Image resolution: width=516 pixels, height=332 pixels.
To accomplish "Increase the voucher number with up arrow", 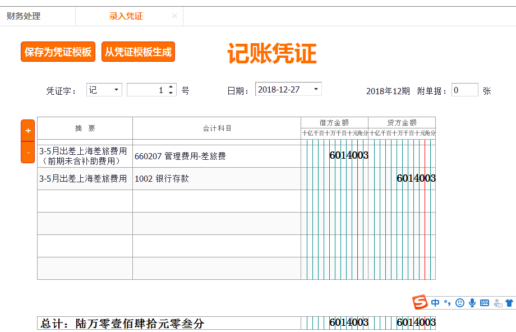I will coord(171,86).
